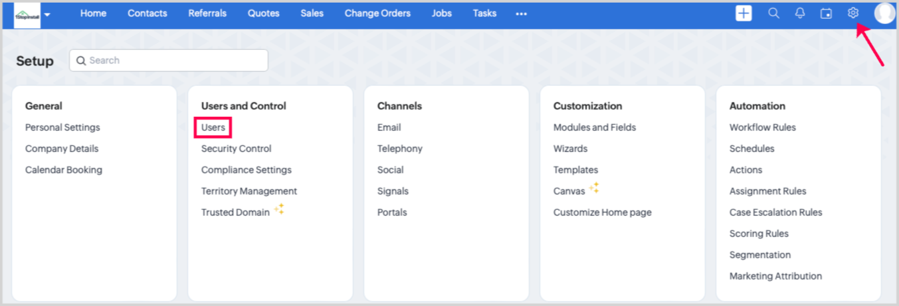
Task: Open the user profile avatar
Action: coord(884,13)
